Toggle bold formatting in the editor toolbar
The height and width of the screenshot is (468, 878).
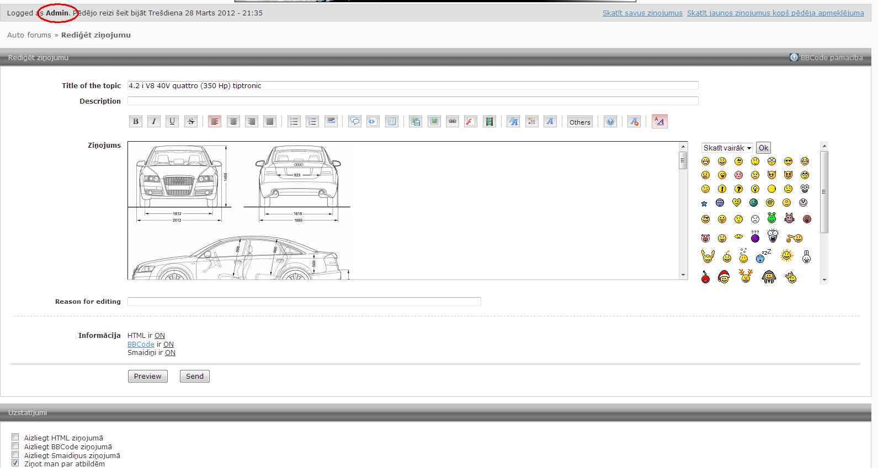click(x=136, y=121)
